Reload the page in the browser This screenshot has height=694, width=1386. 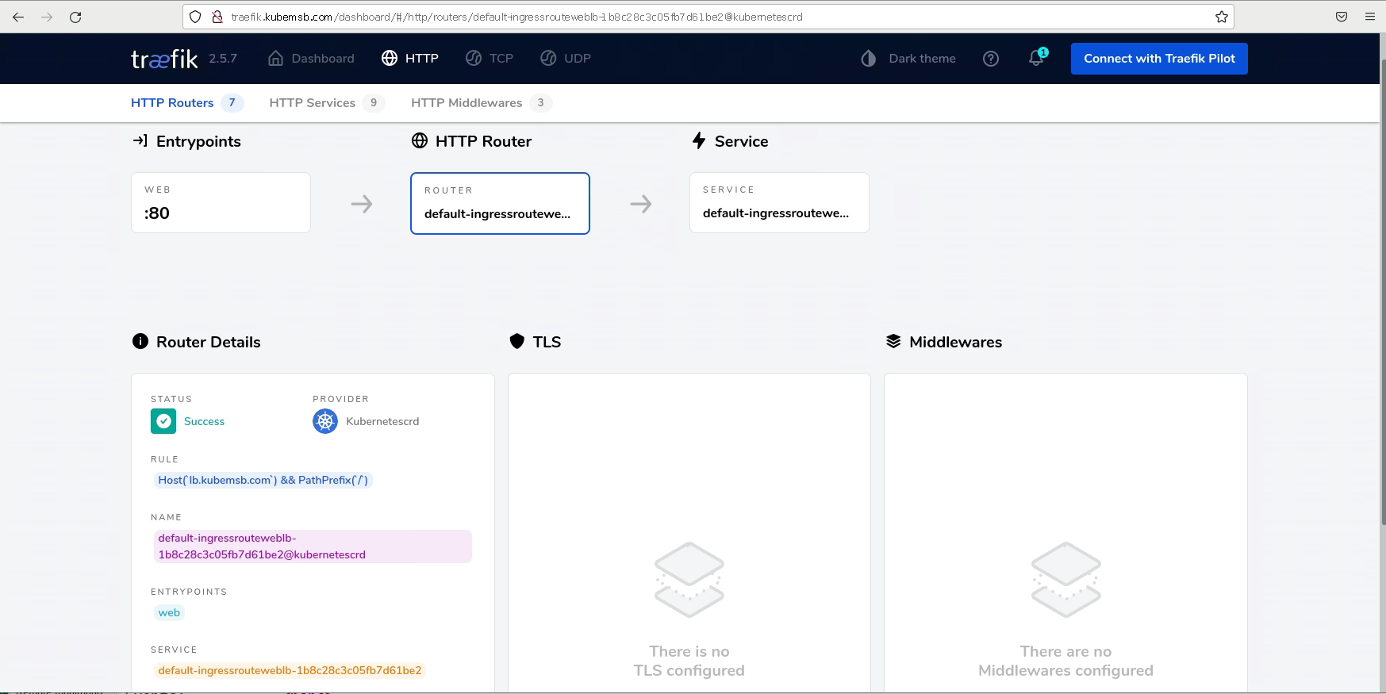(75, 17)
